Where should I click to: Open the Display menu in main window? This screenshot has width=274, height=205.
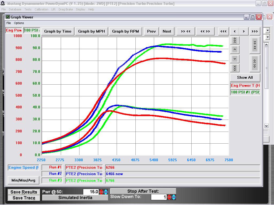(81, 9)
